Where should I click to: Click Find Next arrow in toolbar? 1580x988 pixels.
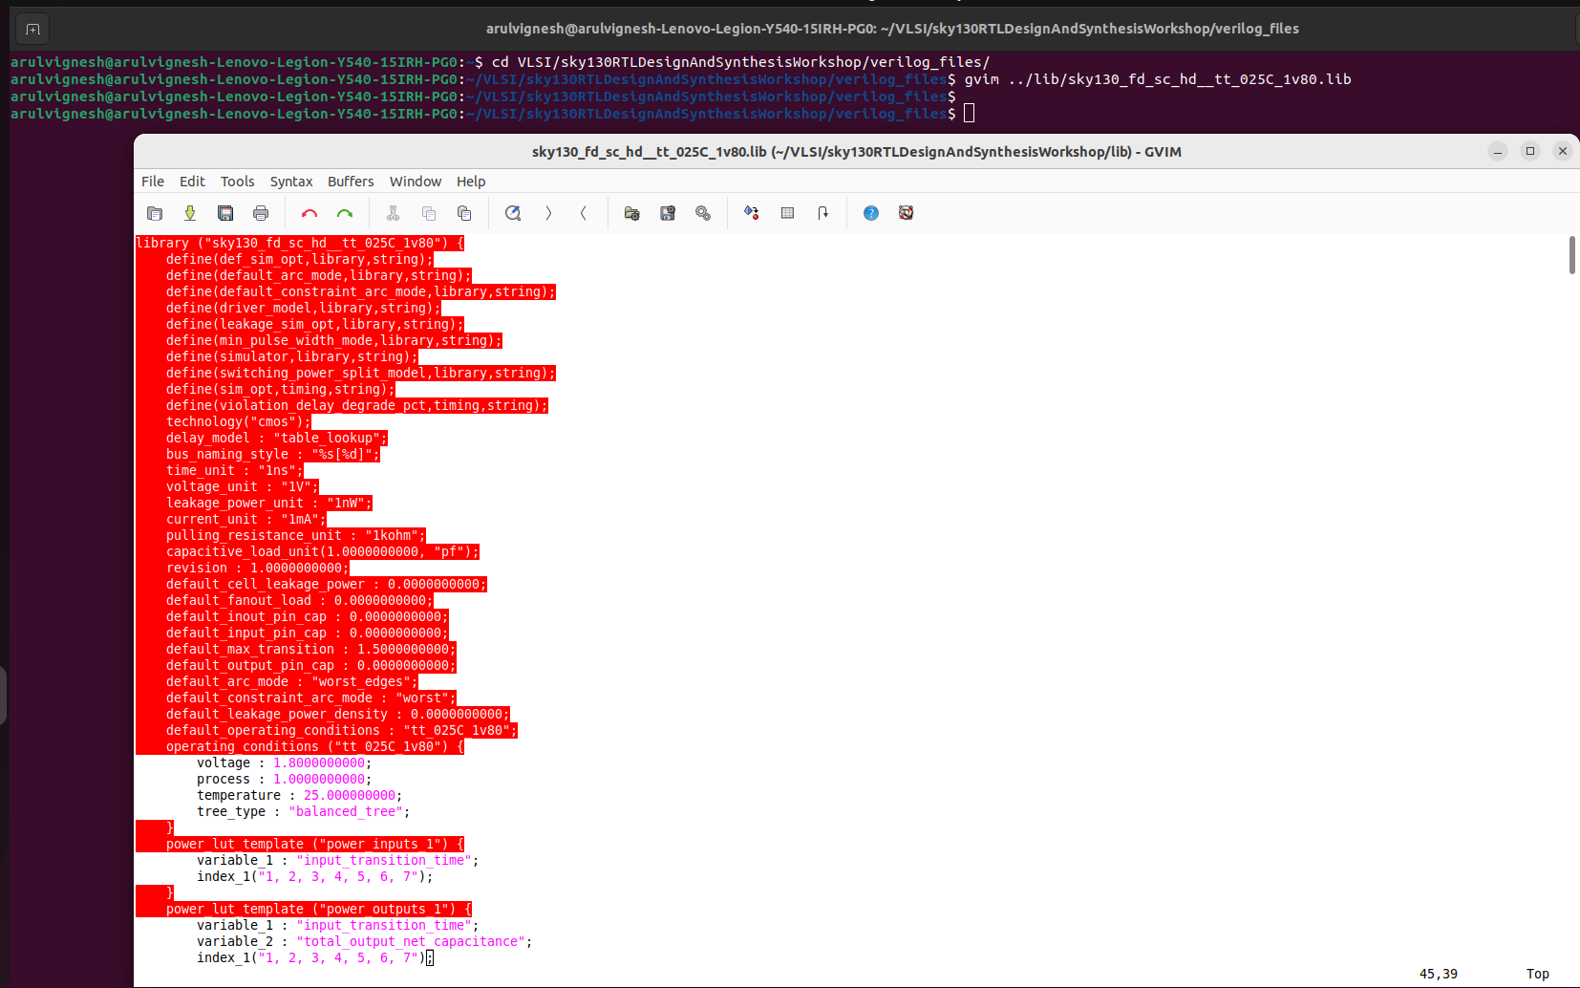(548, 213)
